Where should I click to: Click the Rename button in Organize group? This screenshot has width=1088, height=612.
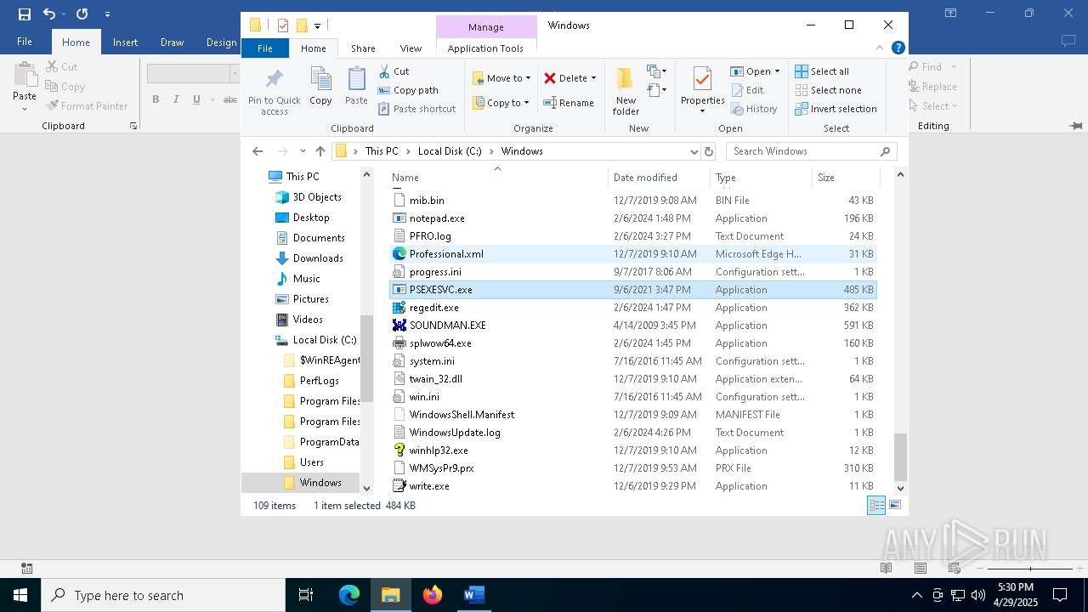[x=569, y=103]
